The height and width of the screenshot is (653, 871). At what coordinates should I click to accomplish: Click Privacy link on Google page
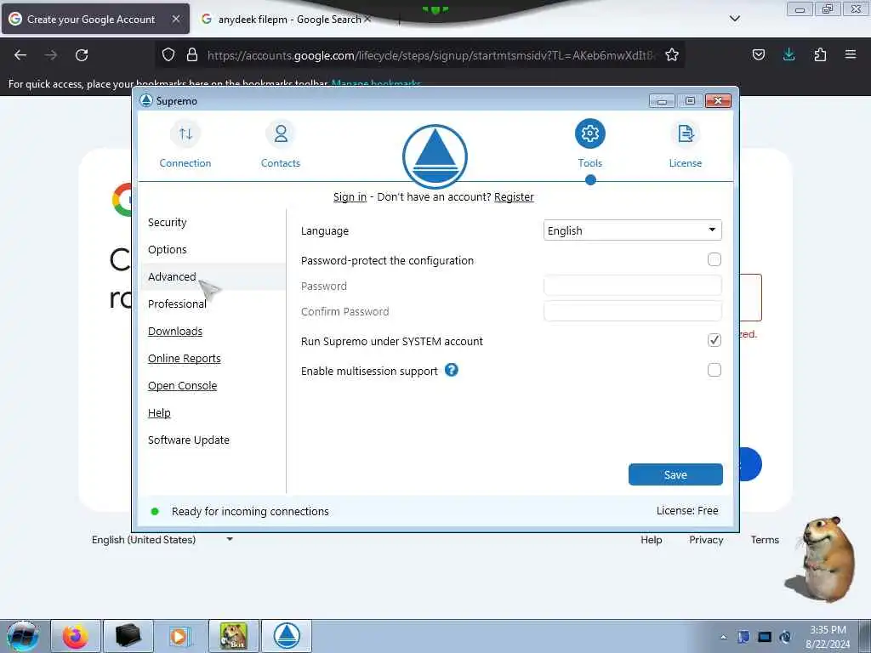(706, 540)
